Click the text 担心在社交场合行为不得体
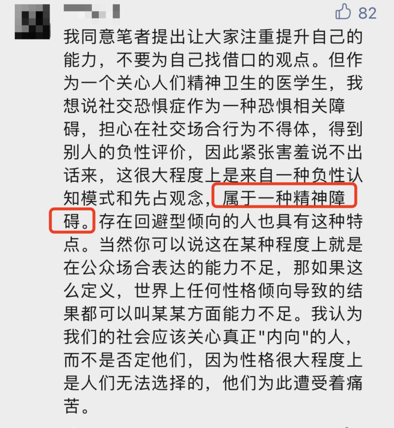Viewport: 394px width, 428px height. (x=204, y=129)
